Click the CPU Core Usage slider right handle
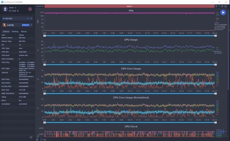The image size is (230, 141). tap(216, 94)
